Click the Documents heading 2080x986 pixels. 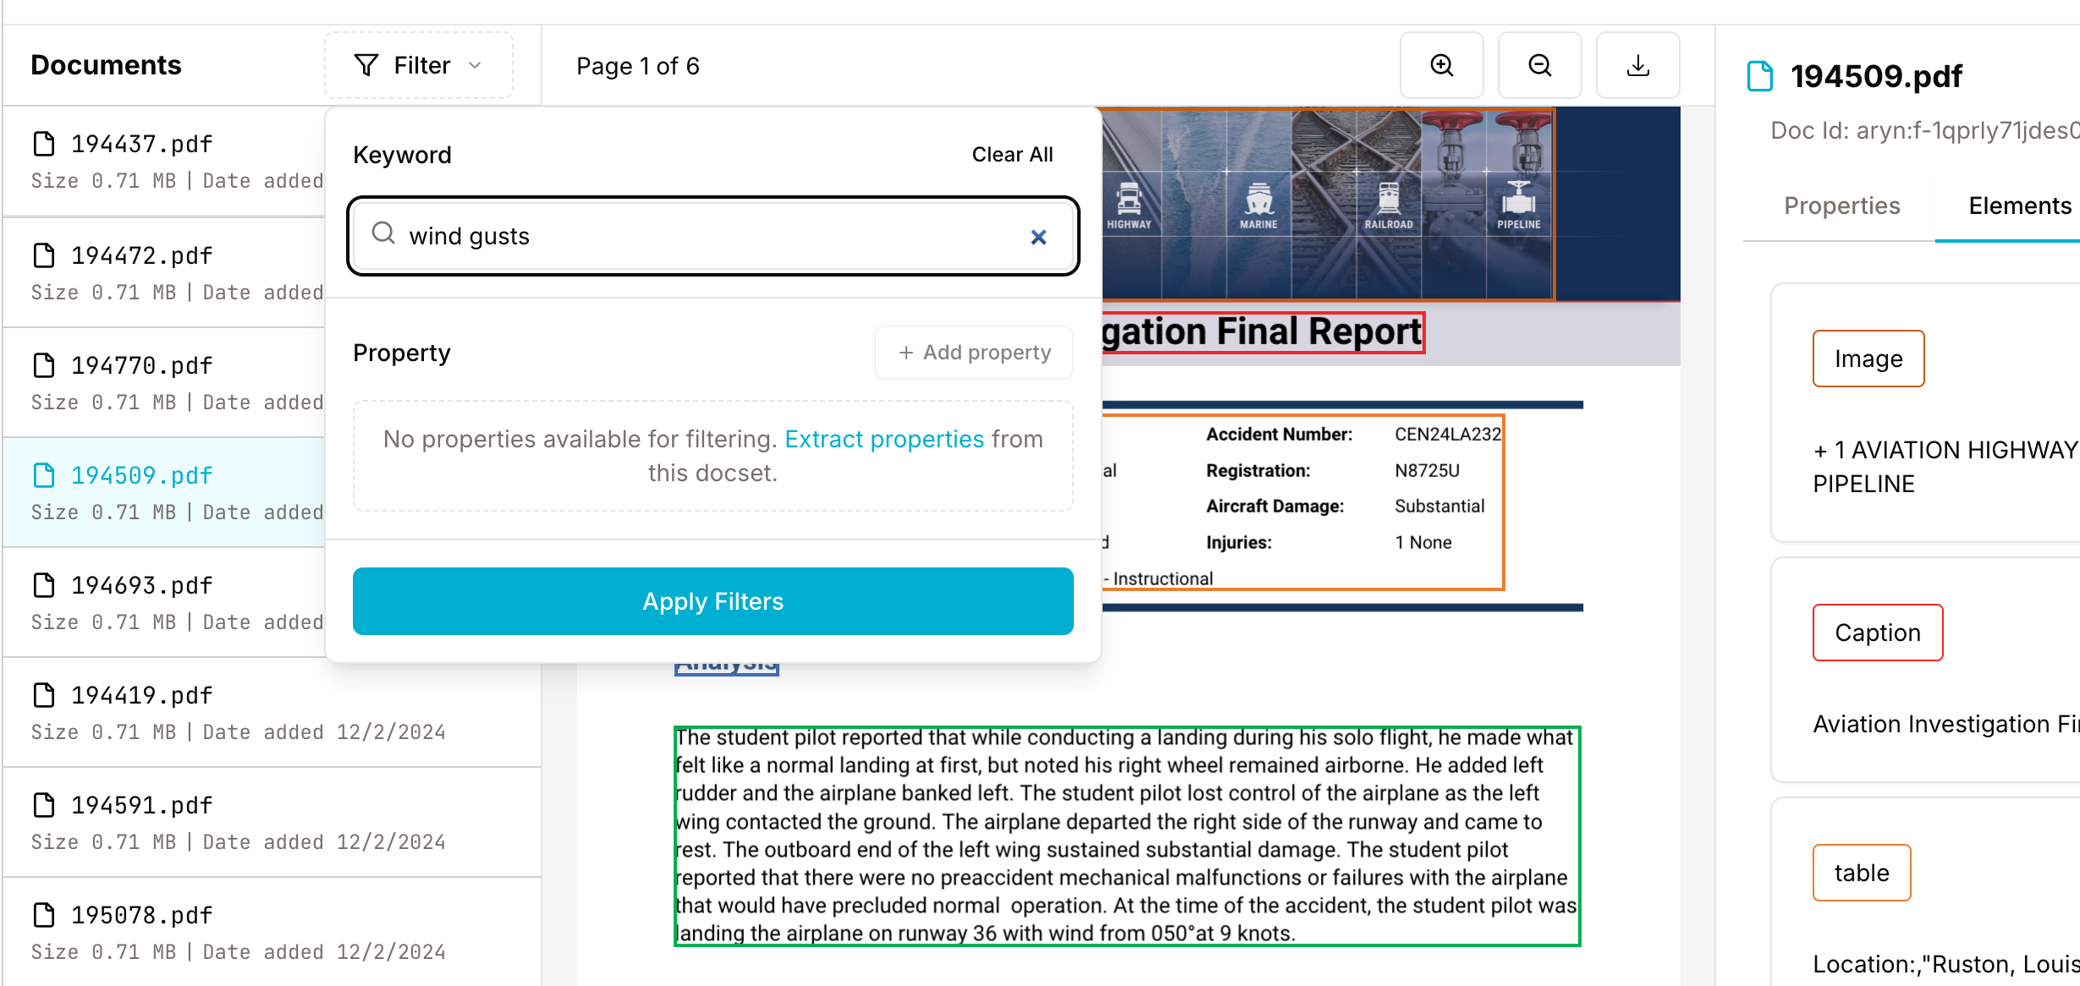106,65
